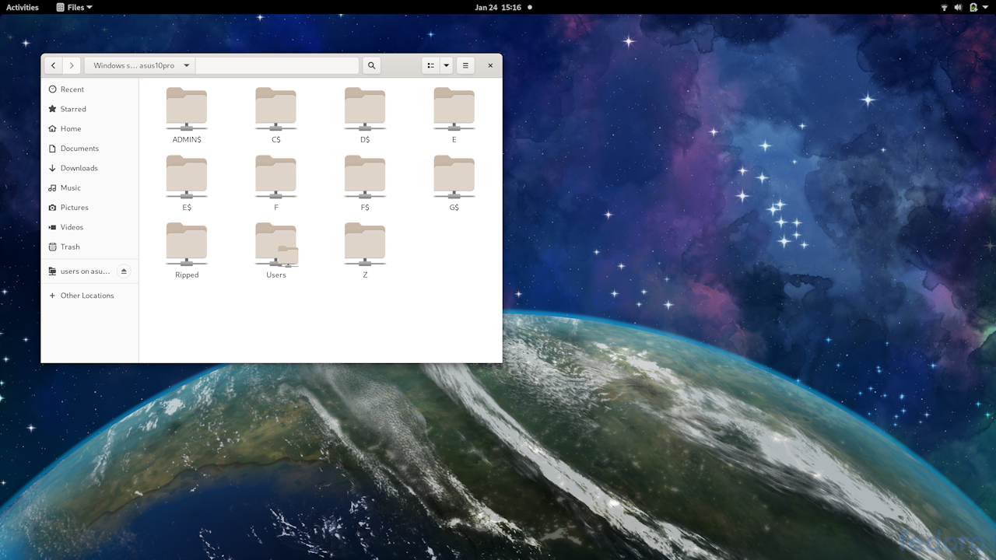This screenshot has width=996, height=560.
Task: Select the D$ share folder
Action: 365,115
